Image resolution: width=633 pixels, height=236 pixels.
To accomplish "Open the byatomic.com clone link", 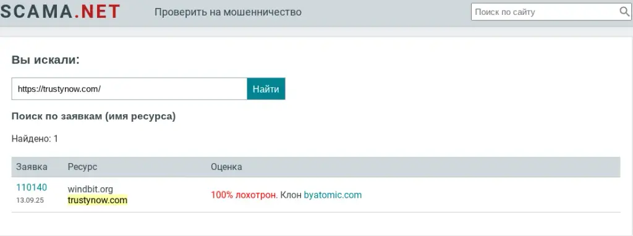I will (x=333, y=195).
